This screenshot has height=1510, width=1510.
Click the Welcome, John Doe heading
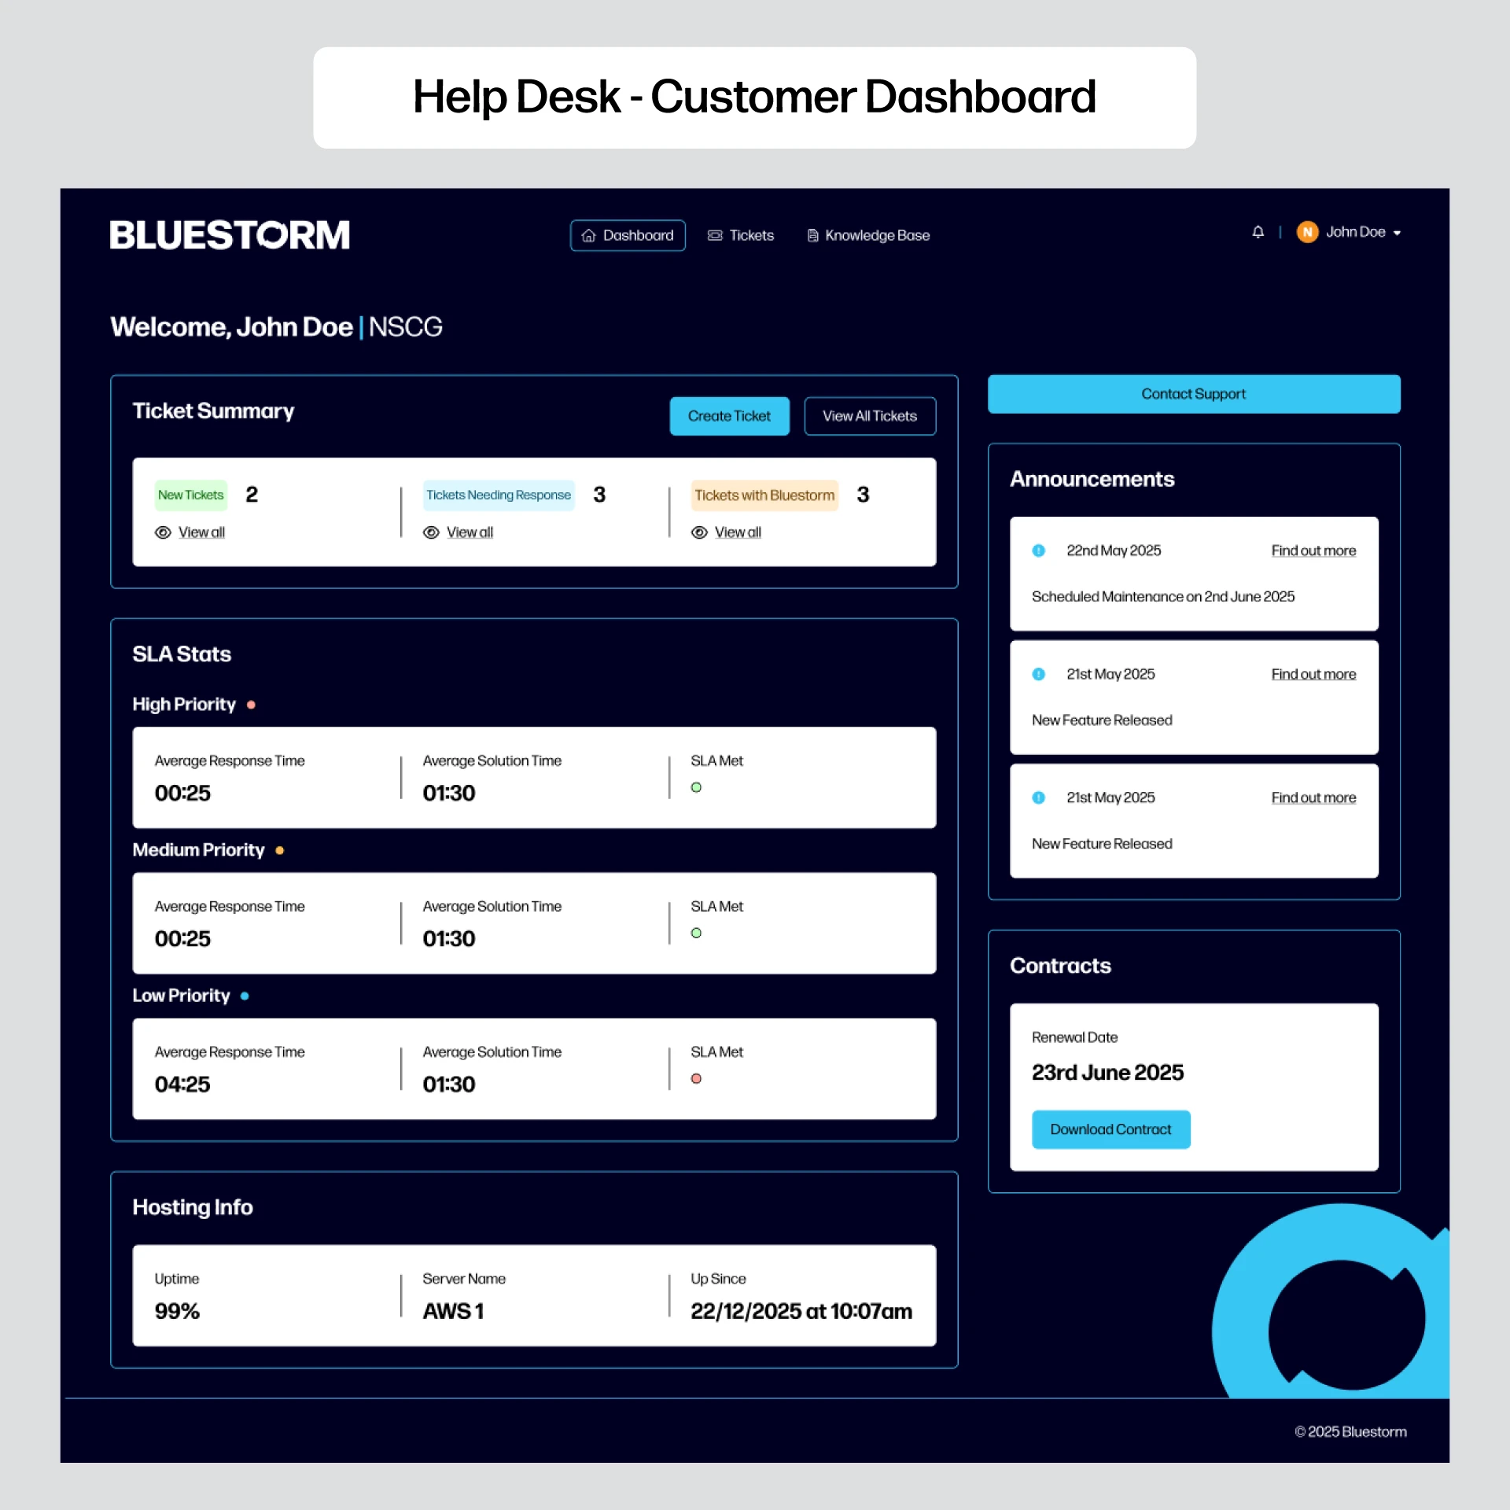click(231, 326)
